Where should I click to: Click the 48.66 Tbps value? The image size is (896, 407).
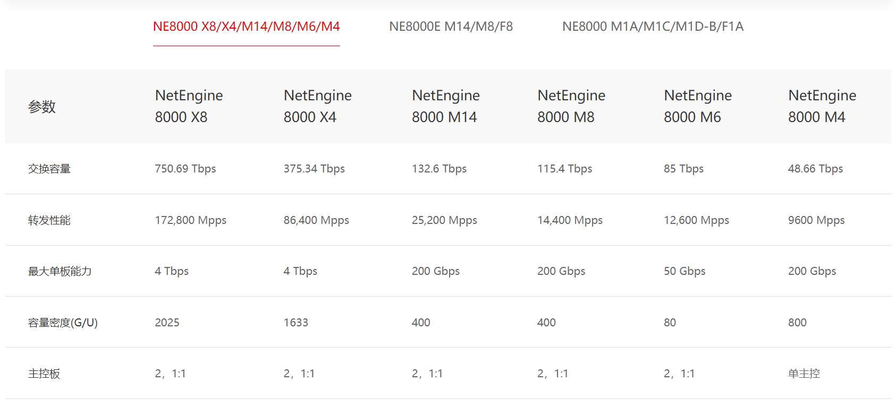[x=816, y=169]
